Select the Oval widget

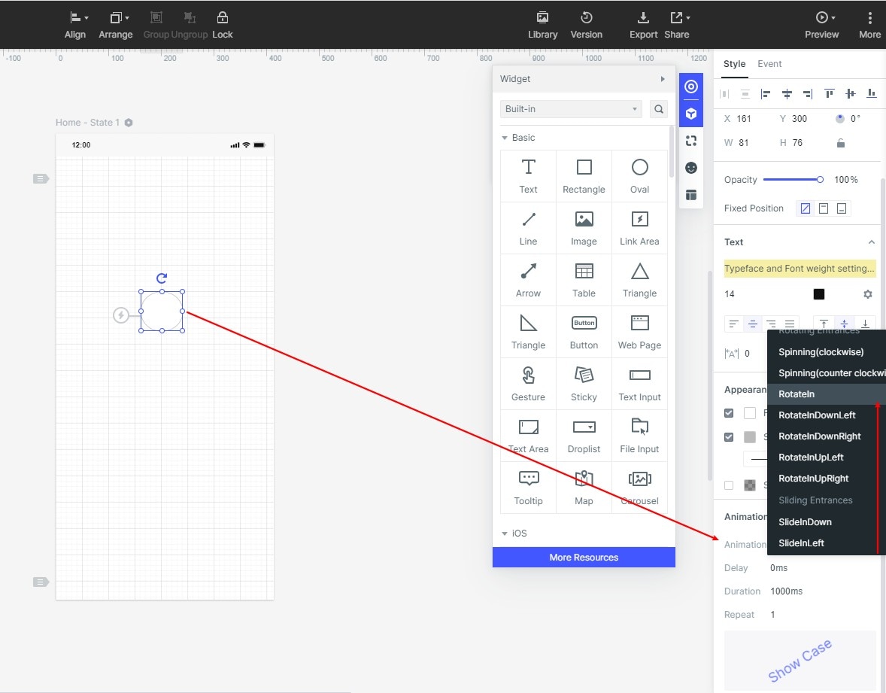(x=639, y=176)
